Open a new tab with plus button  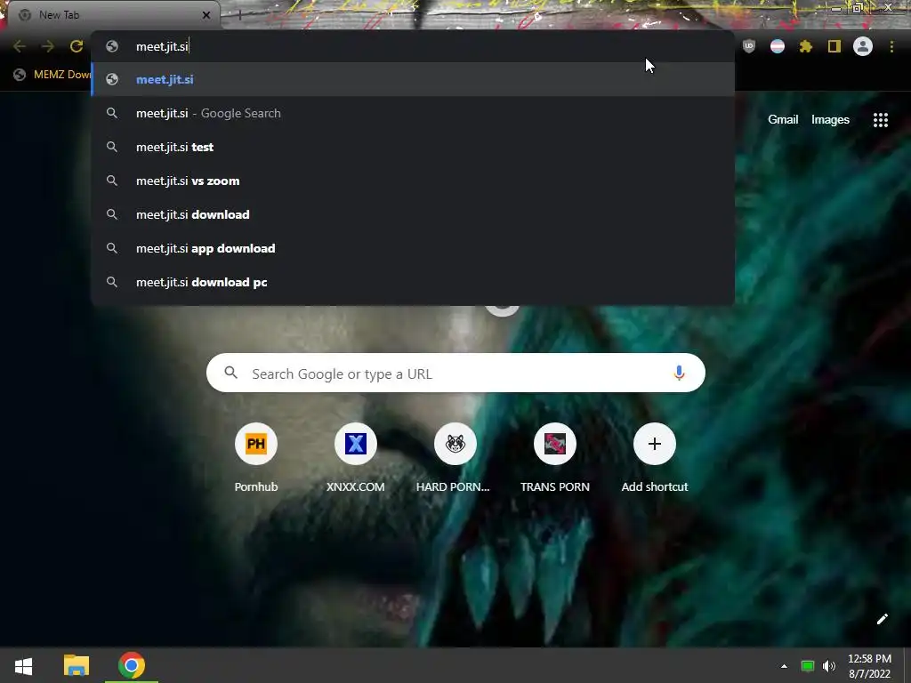[x=239, y=15]
